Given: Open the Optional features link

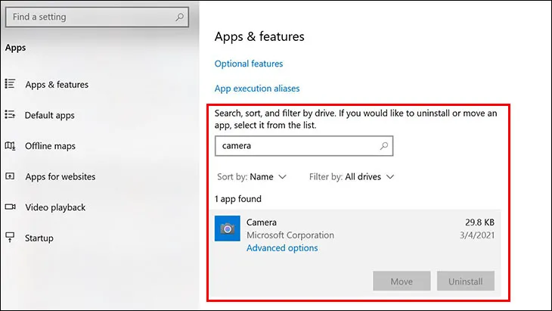Looking at the screenshot, I should coord(249,64).
